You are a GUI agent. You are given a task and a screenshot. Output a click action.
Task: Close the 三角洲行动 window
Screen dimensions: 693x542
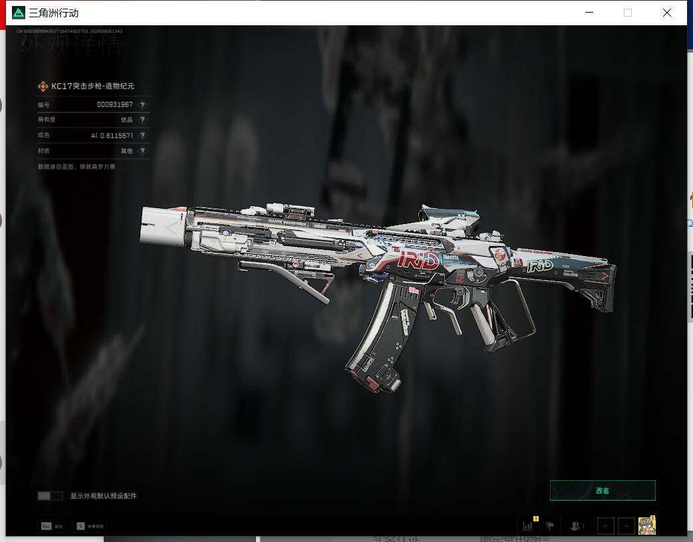[x=667, y=13]
